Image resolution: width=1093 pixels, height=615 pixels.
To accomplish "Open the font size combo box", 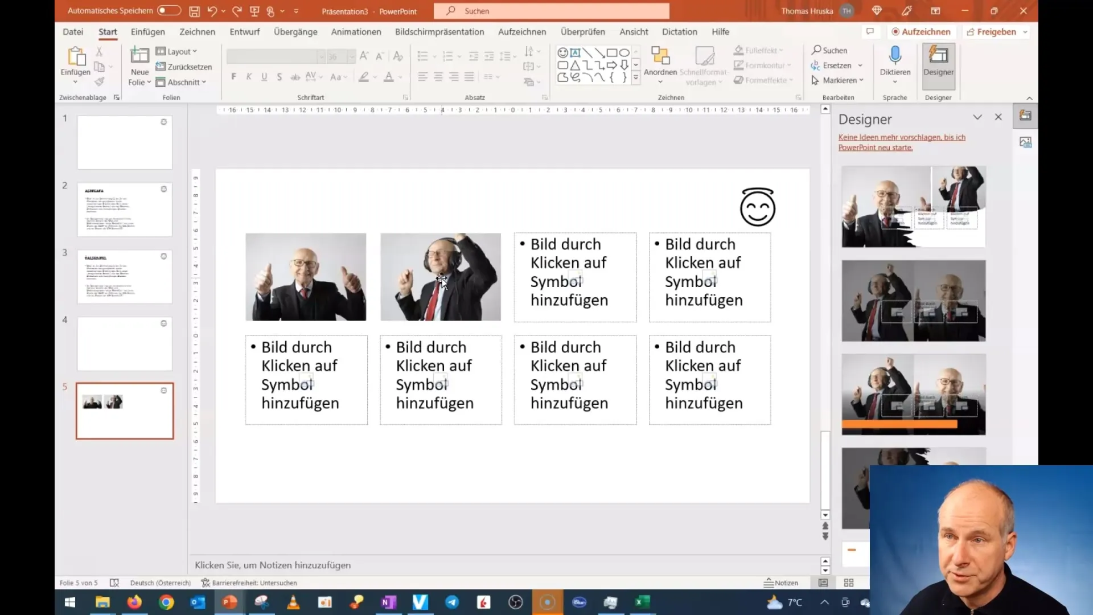I will [341, 56].
